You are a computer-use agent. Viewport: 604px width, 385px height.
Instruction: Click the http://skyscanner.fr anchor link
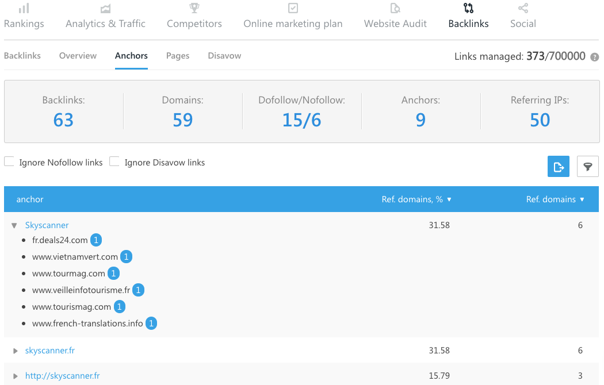(62, 376)
